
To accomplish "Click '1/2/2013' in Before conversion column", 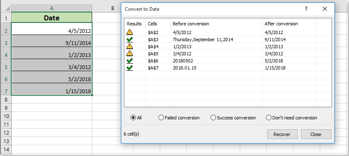I will point(182,47).
